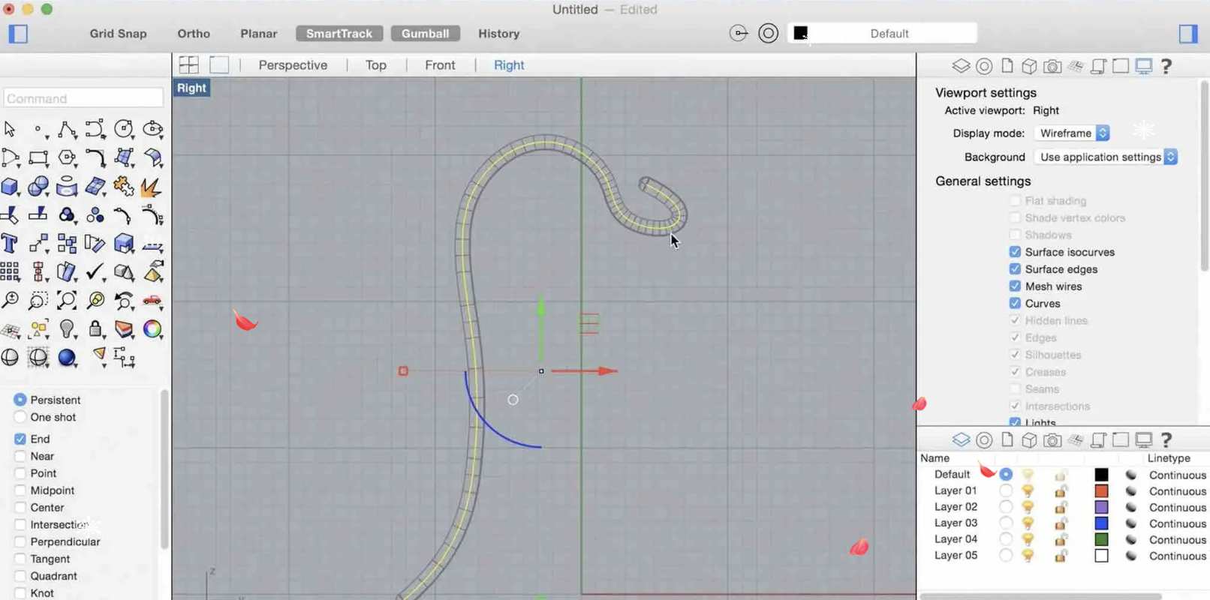Open the Display mode Wireframe dropdown
1210x600 pixels.
1073,133
